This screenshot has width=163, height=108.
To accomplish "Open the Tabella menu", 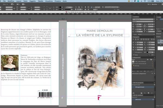I will [x=40, y=1].
